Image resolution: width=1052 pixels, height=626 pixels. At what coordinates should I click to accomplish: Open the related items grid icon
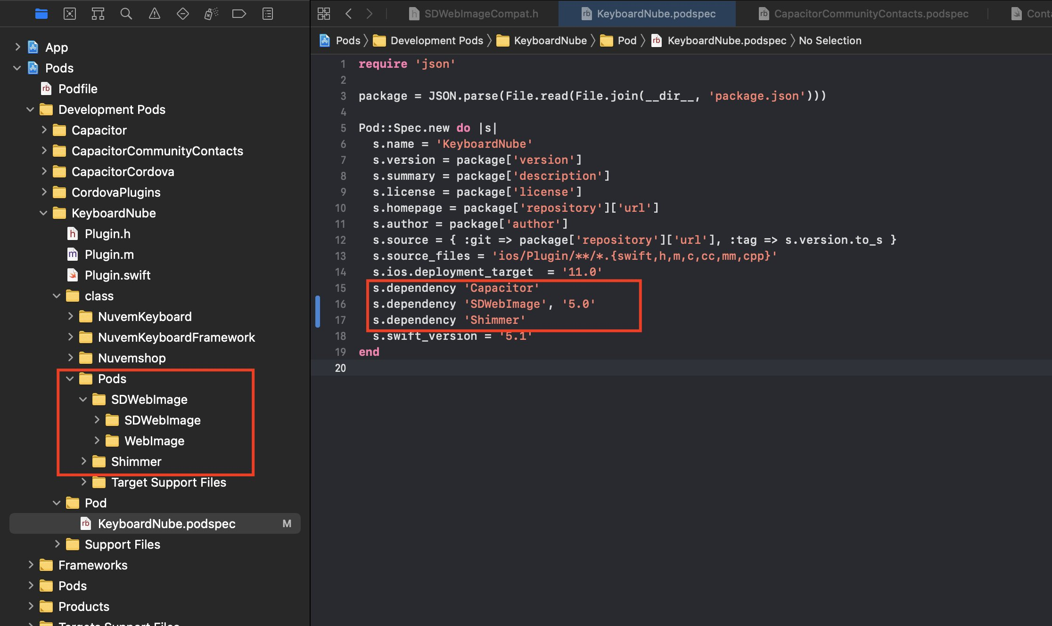pos(324,14)
